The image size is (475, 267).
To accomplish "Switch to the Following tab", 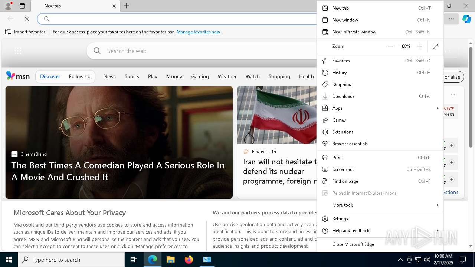I will [79, 76].
